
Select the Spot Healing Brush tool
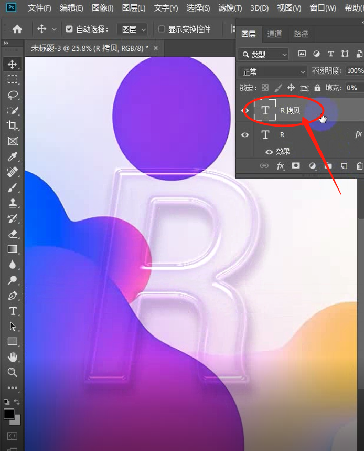point(13,172)
